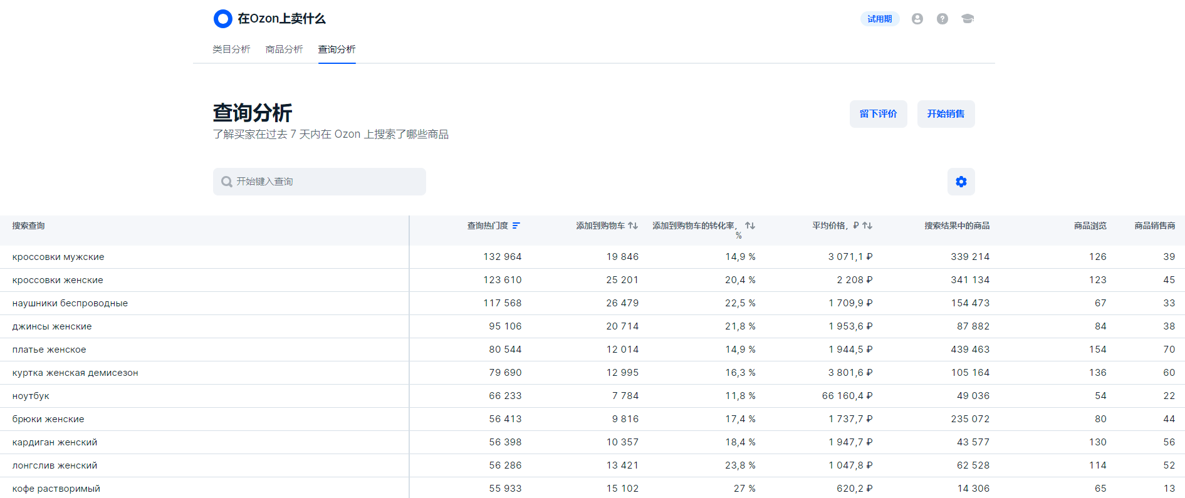Open the user account profile icon

[x=917, y=19]
